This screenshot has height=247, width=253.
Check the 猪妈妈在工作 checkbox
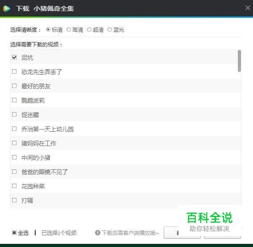pyautogui.click(x=14, y=143)
